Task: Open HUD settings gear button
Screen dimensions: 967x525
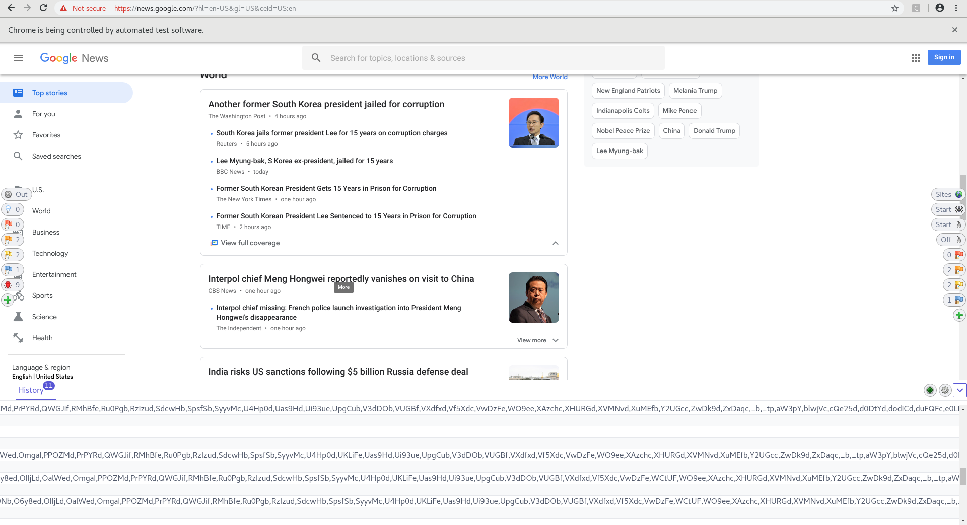Action: tap(945, 390)
